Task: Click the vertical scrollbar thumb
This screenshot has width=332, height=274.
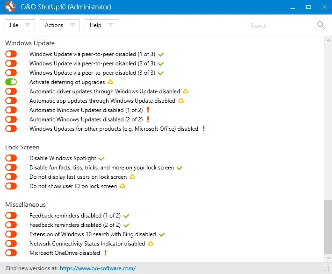Action: pos(328,227)
